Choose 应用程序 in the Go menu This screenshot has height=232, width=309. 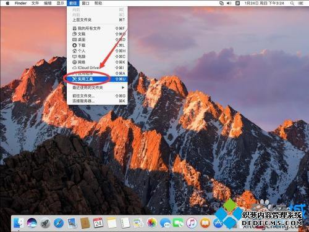[x=97, y=73]
